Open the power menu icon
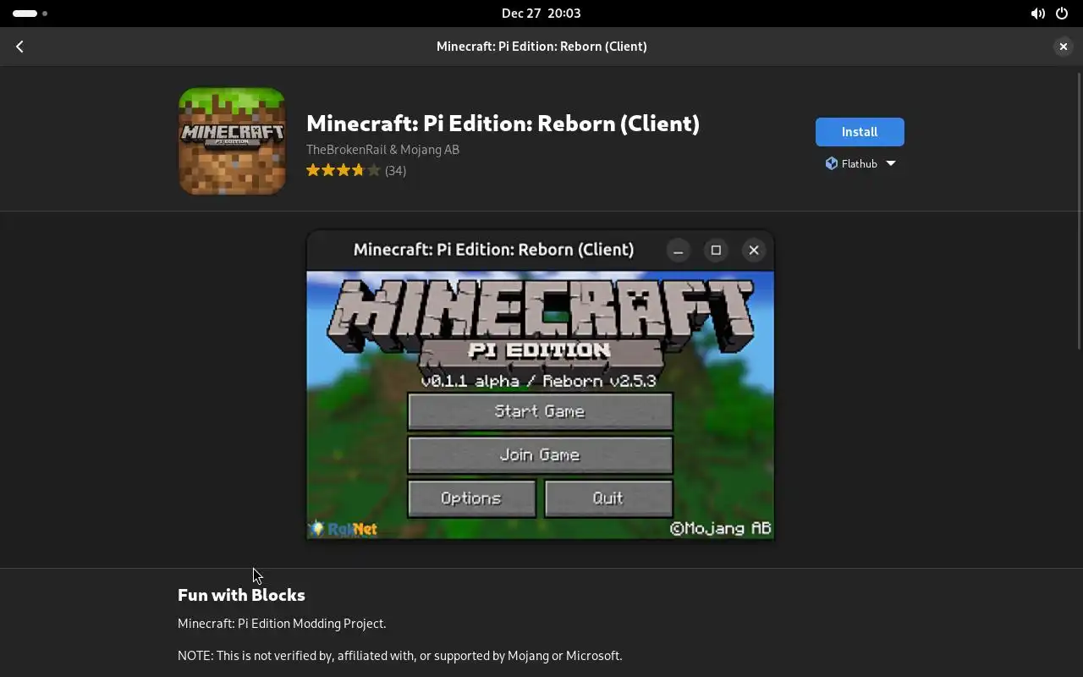 (x=1062, y=14)
